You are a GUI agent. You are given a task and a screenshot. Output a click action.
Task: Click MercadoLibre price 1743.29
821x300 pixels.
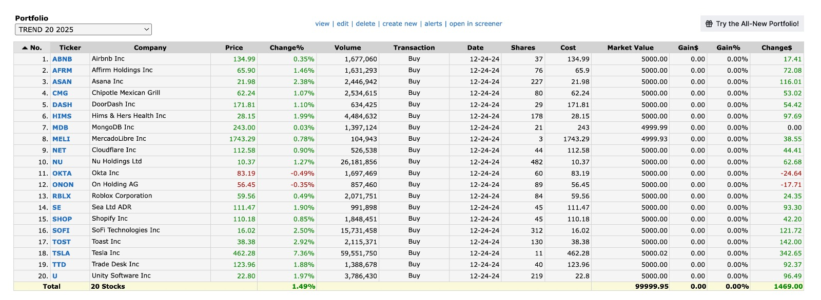tap(242, 139)
